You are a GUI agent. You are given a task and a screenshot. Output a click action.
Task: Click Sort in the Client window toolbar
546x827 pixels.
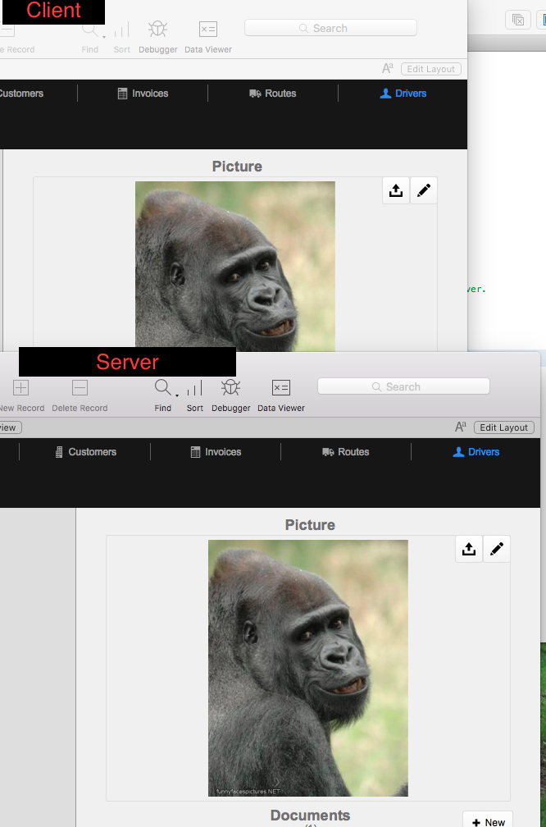coord(121,37)
